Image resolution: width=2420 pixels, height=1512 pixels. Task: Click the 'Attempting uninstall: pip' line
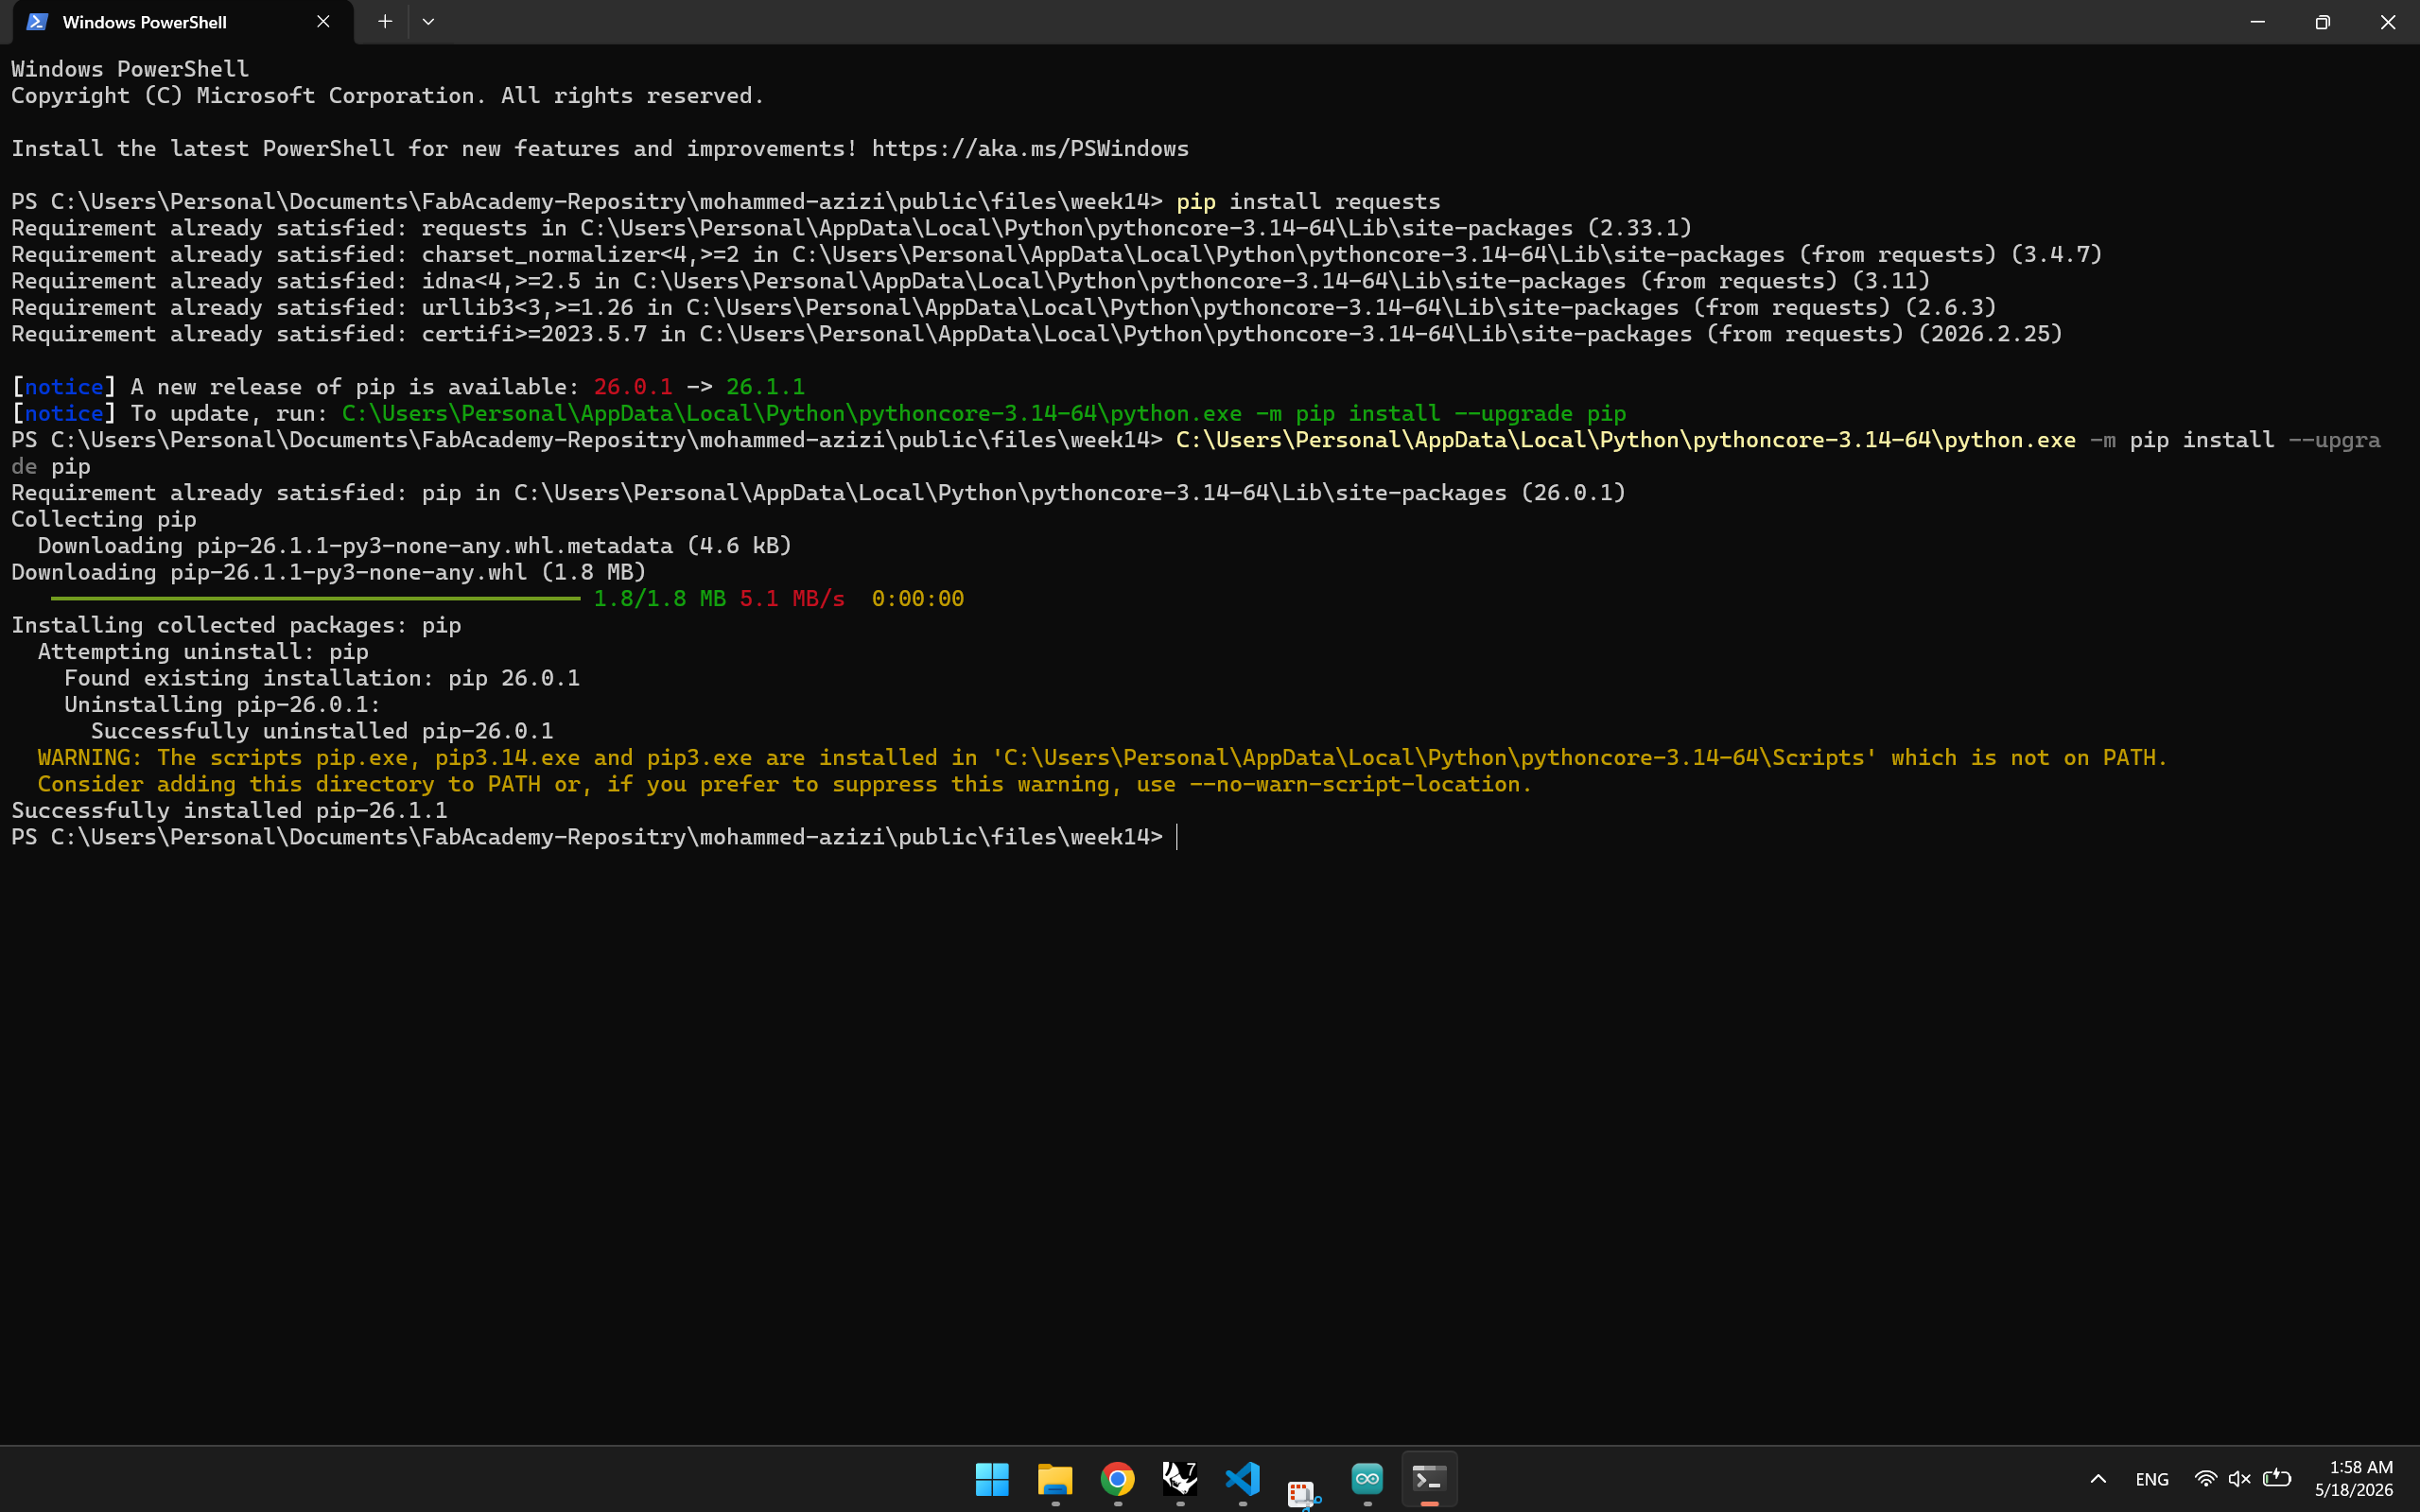[x=203, y=652]
